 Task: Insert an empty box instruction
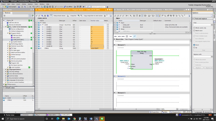click(127, 36)
